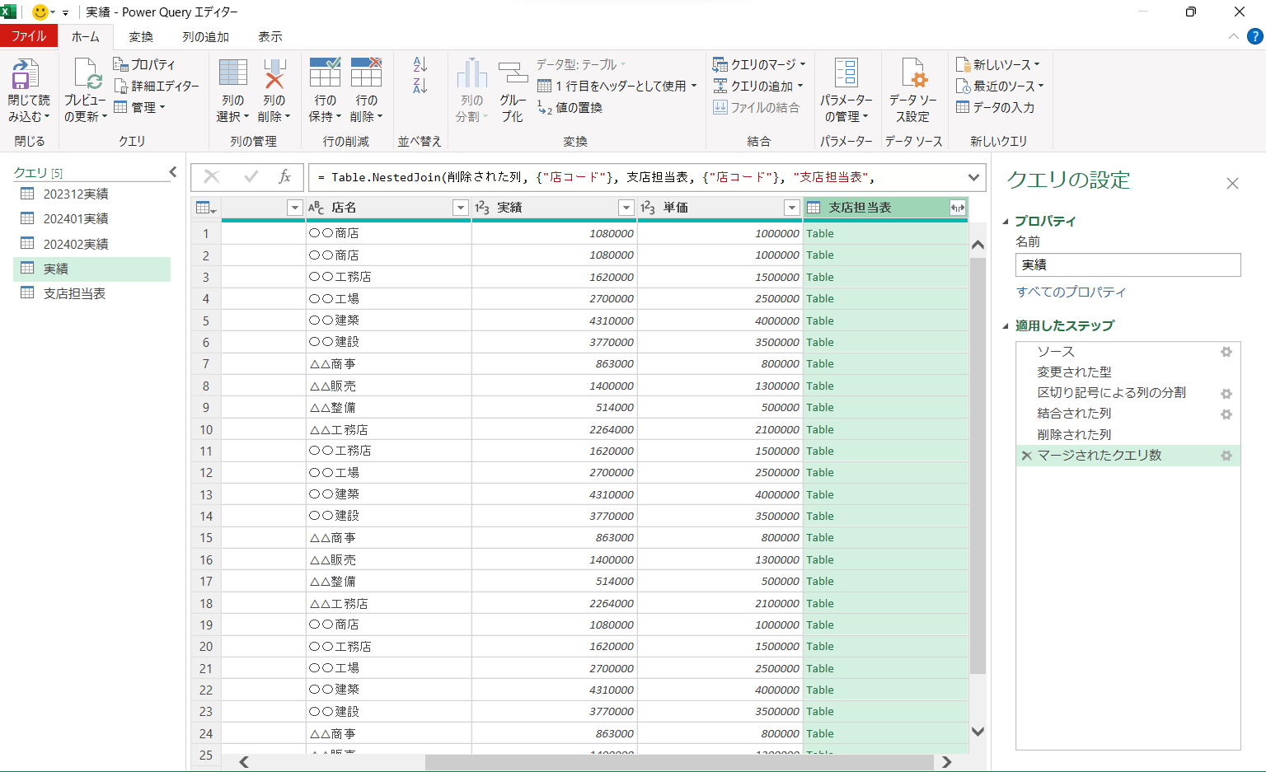The width and height of the screenshot is (1266, 772).
Task: Collapse the 適用したステップ section triangle
Action: pos(1006,326)
